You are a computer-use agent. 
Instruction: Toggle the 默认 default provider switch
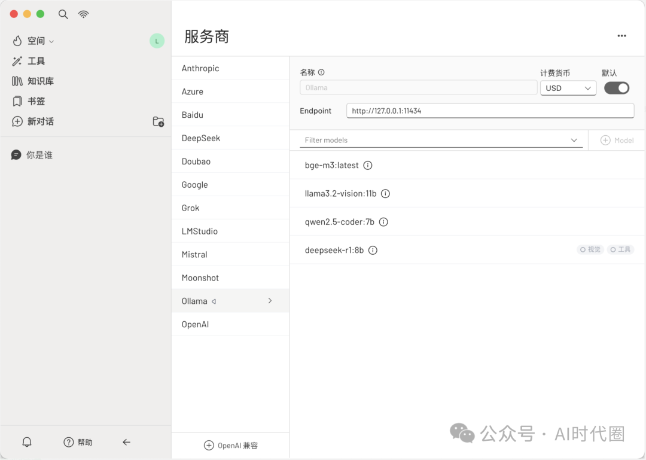(616, 88)
